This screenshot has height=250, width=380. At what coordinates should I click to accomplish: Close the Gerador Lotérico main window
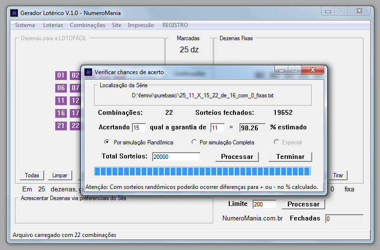click(360, 11)
